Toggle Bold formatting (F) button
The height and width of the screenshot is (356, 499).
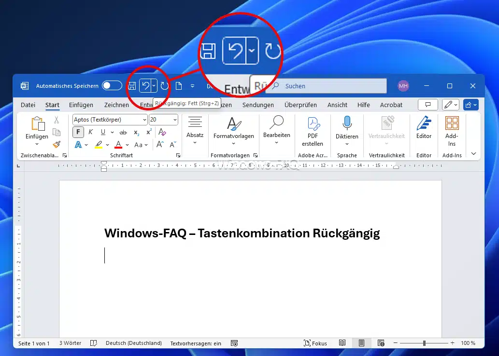(x=78, y=132)
